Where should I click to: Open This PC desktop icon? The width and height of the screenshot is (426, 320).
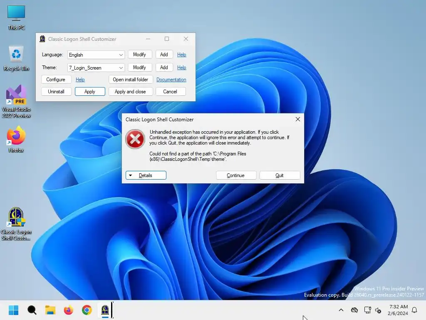(x=16, y=17)
